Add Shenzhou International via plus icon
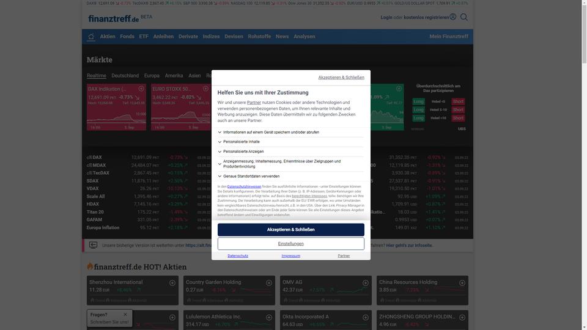Image resolution: width=587 pixels, height=330 pixels. (172, 283)
